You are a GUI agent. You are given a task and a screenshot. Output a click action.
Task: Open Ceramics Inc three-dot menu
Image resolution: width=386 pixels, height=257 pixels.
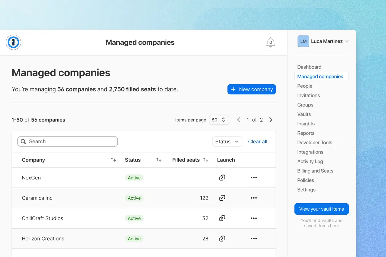[254, 198]
